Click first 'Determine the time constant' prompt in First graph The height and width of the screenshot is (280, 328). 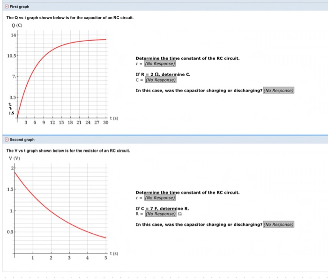(x=187, y=58)
